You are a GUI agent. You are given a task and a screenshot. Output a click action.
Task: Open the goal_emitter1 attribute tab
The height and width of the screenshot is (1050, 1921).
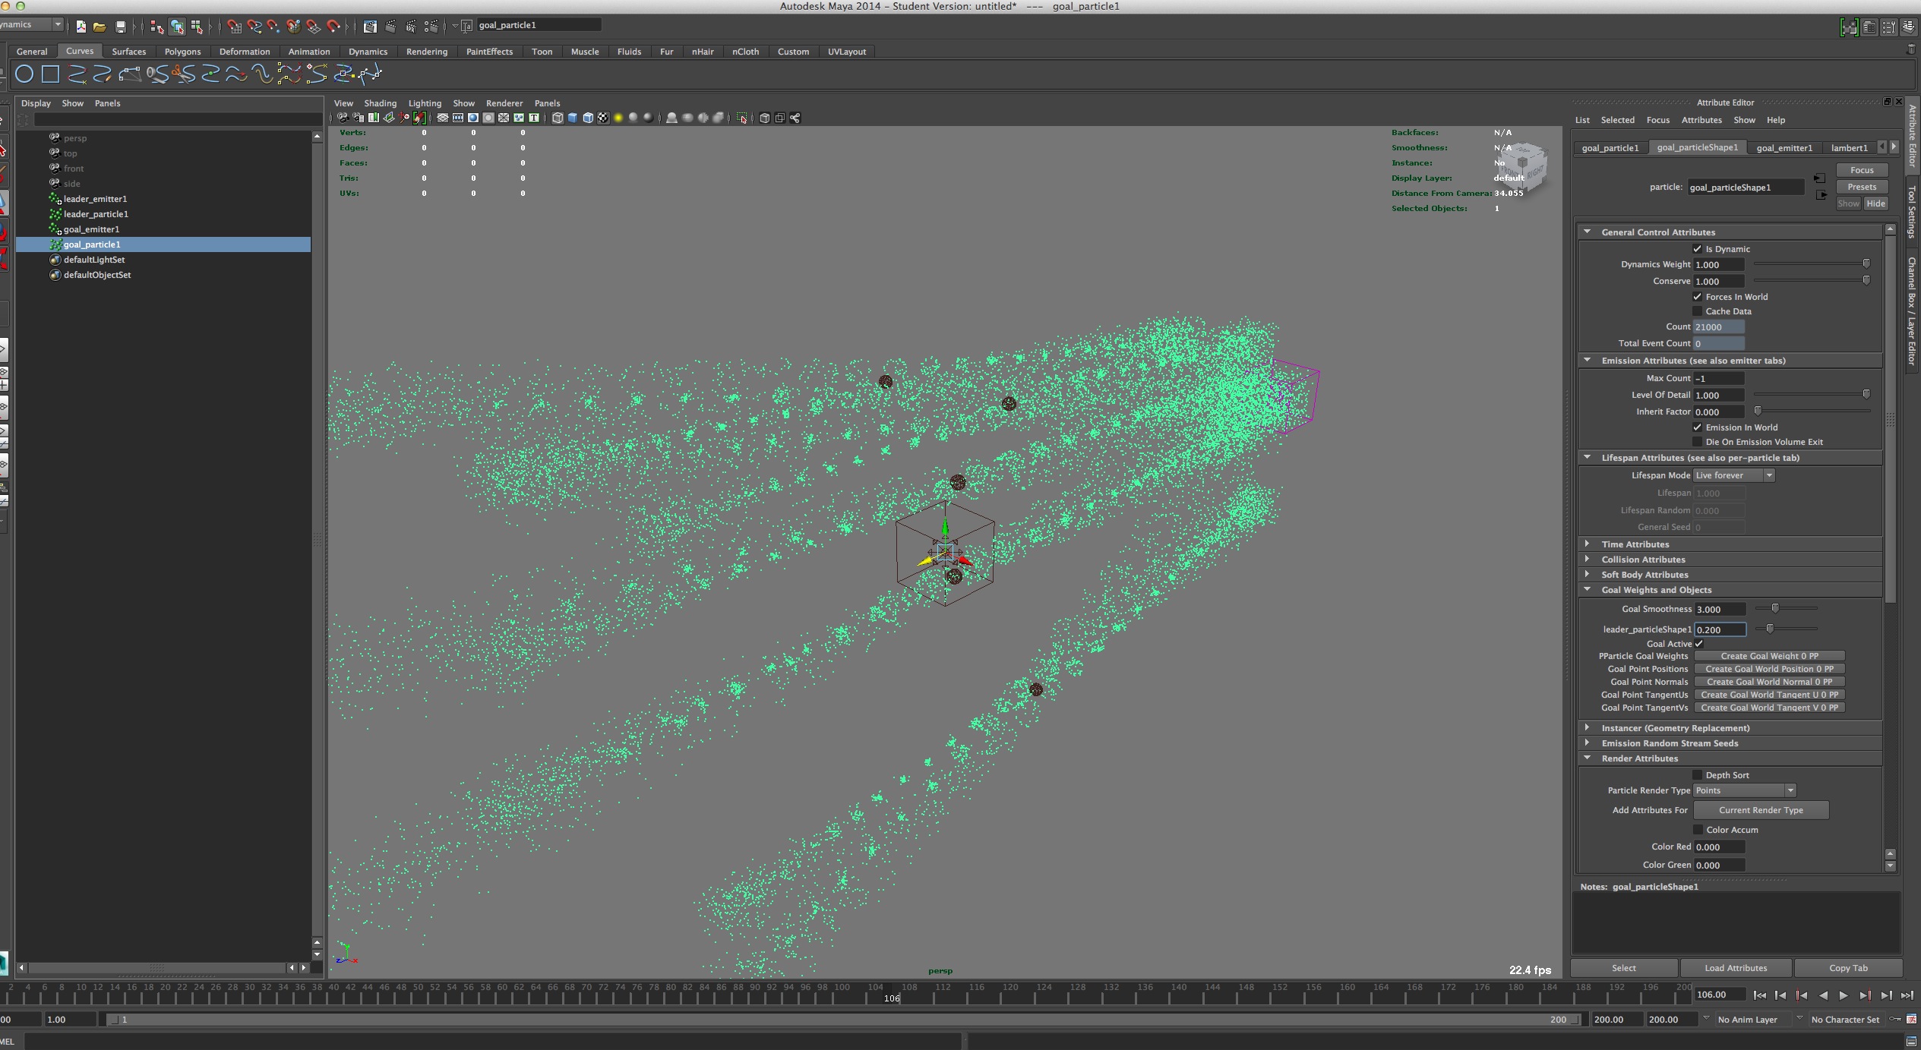[1784, 148]
